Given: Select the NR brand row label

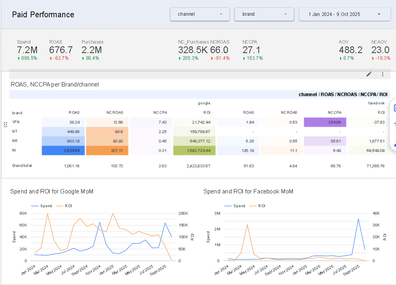Looking at the screenshot, I should click(x=15, y=141).
